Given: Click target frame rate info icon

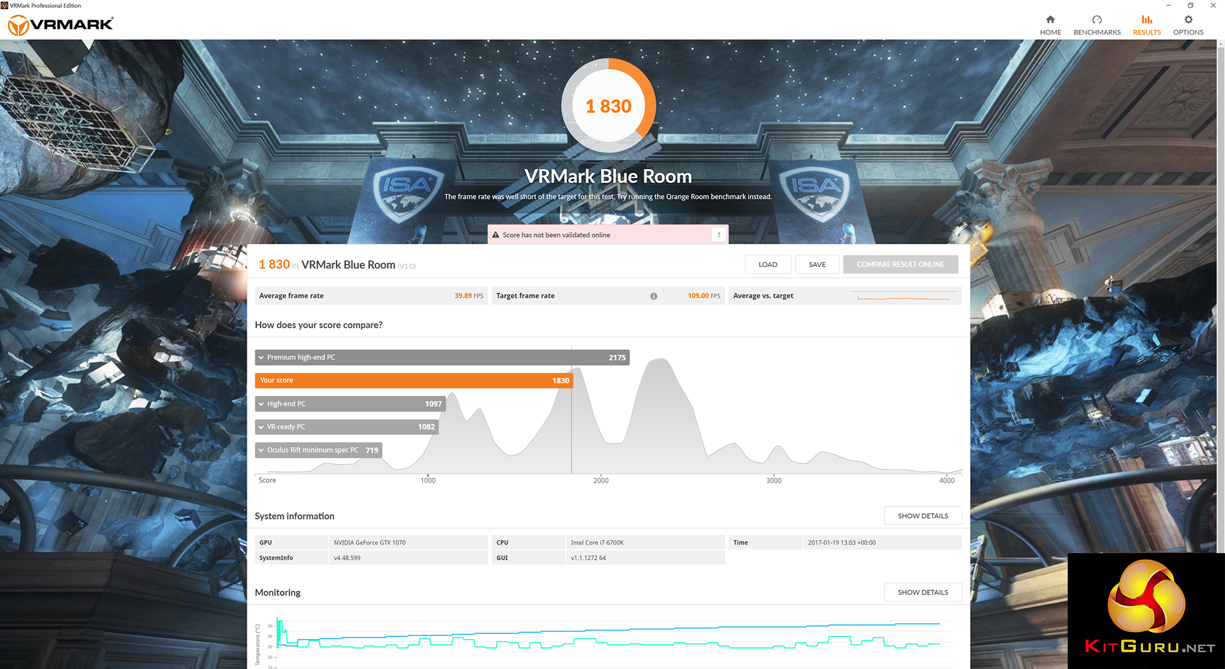Looking at the screenshot, I should [654, 296].
